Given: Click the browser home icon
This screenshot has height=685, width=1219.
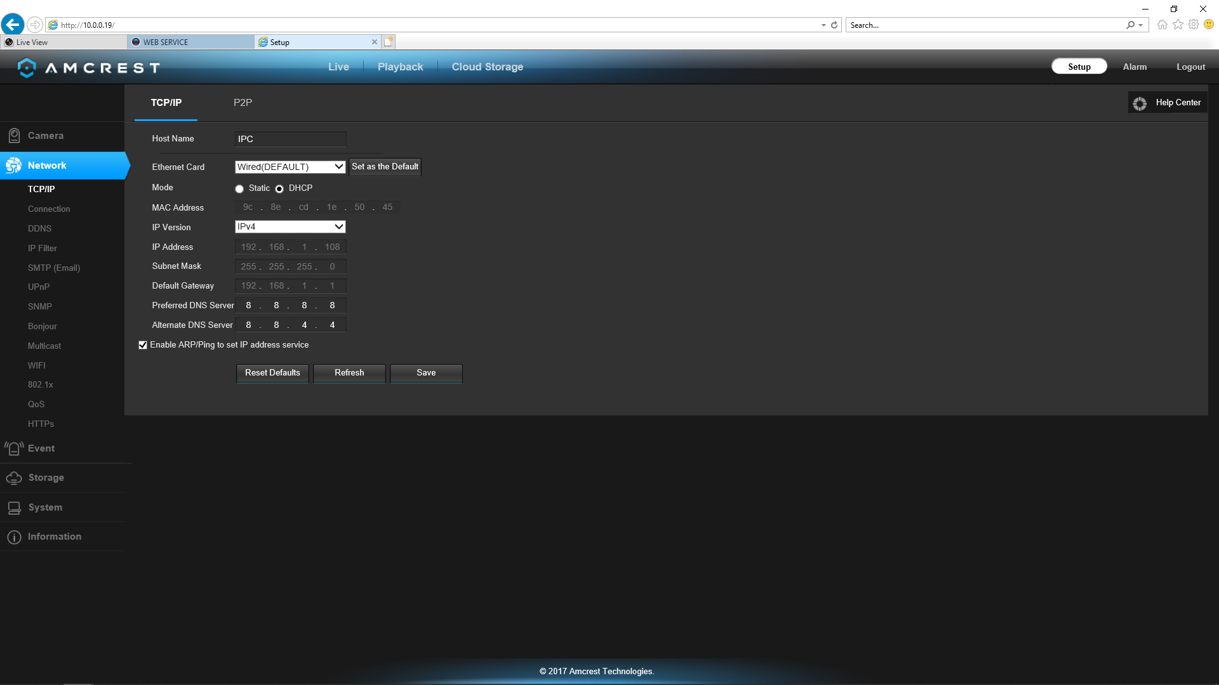Looking at the screenshot, I should click(1162, 25).
